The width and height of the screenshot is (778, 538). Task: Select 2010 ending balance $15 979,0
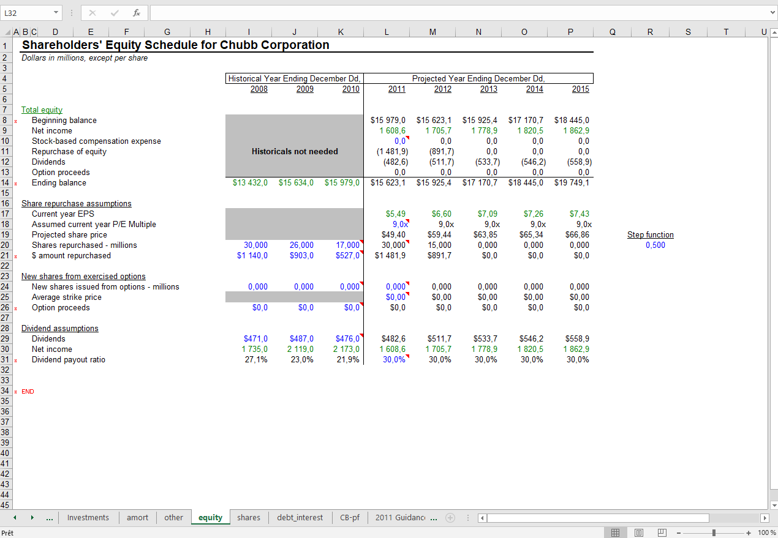pos(341,183)
